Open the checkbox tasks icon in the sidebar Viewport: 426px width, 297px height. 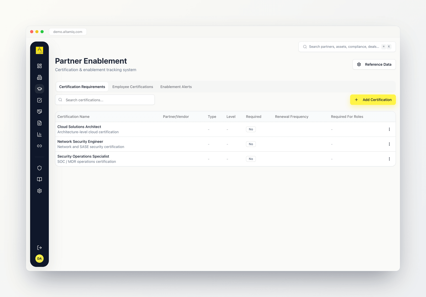coord(39,100)
